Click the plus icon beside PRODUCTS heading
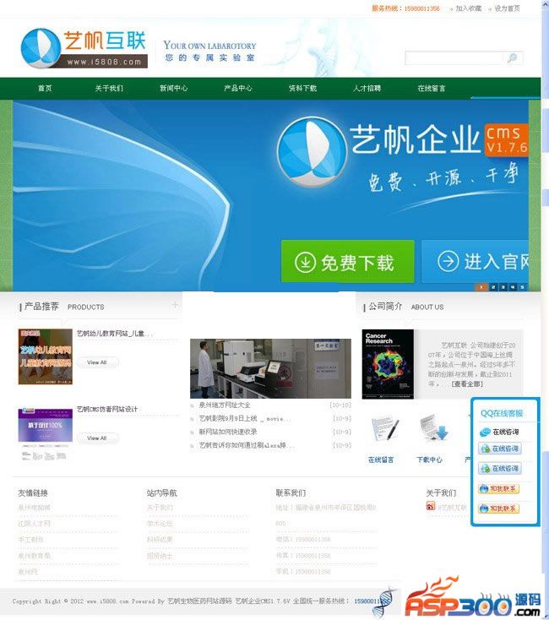 pyautogui.click(x=175, y=305)
